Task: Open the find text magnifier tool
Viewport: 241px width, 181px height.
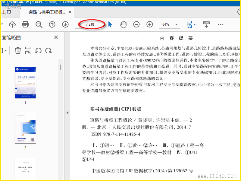Action: coord(39,24)
